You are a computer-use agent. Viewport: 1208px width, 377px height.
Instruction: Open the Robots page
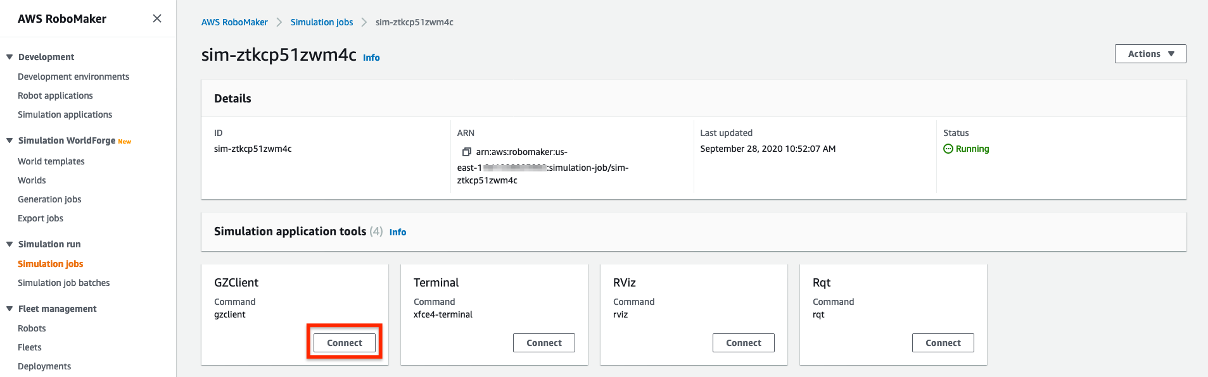click(32, 328)
